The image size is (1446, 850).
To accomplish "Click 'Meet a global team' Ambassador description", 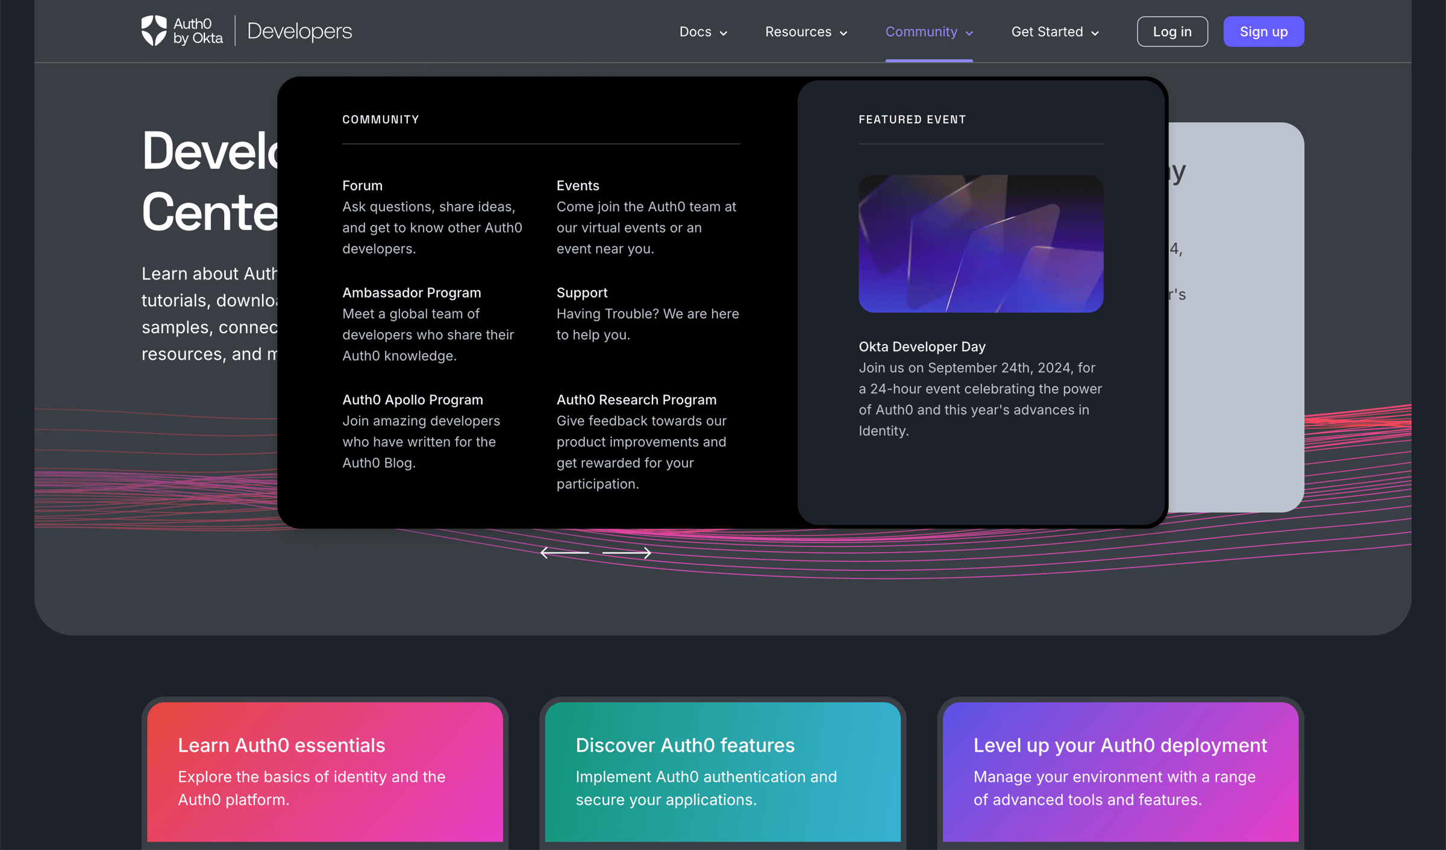I will [428, 335].
